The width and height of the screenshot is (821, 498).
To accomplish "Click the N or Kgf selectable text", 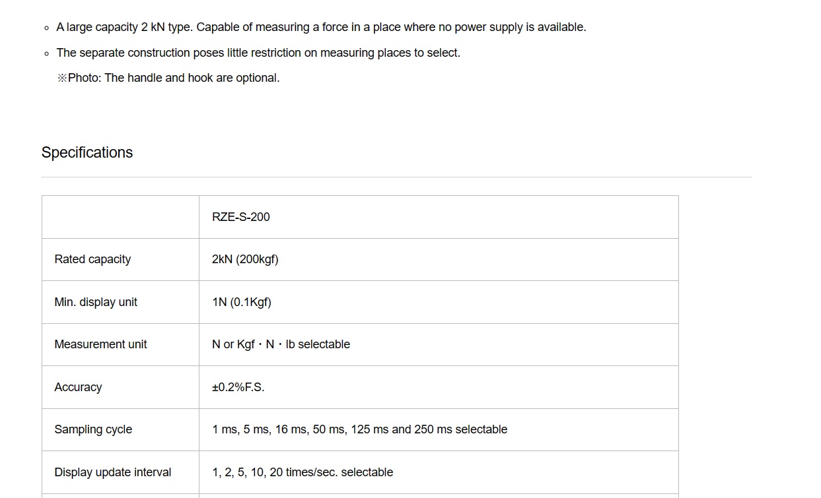I will click(x=281, y=344).
